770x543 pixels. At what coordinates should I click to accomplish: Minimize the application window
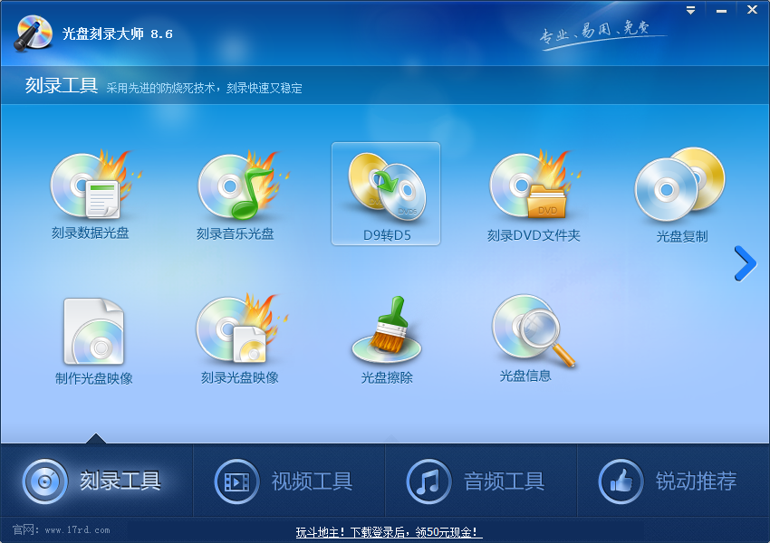click(x=720, y=10)
